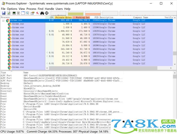Open the Options menu

point(12,9)
